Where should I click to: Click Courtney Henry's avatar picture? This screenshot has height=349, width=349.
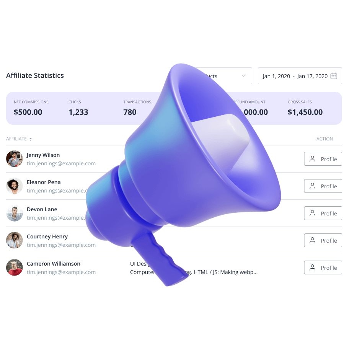[15, 240]
